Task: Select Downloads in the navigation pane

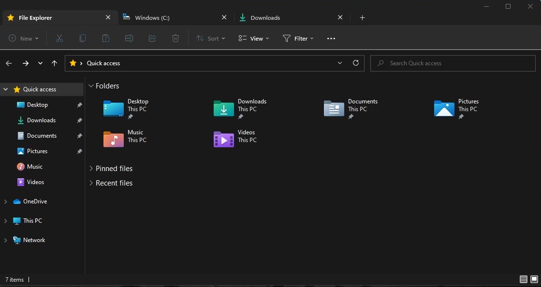Action: click(42, 120)
